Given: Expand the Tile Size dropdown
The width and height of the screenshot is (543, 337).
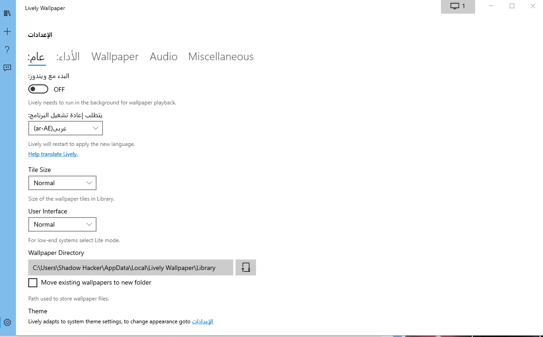Looking at the screenshot, I should (62, 183).
